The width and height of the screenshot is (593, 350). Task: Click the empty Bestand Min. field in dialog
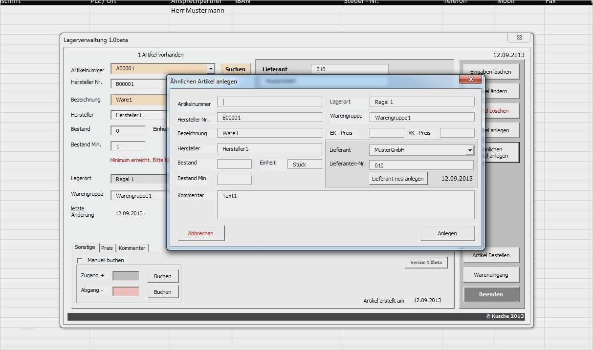(x=234, y=180)
